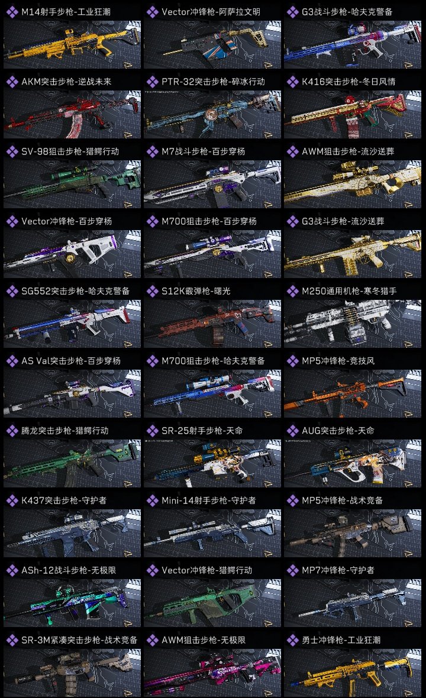This screenshot has width=426, height=698.
Task: Open the Vector冲锋枪-阿萨拉文明 skin thumbnail
Action: click(x=212, y=44)
